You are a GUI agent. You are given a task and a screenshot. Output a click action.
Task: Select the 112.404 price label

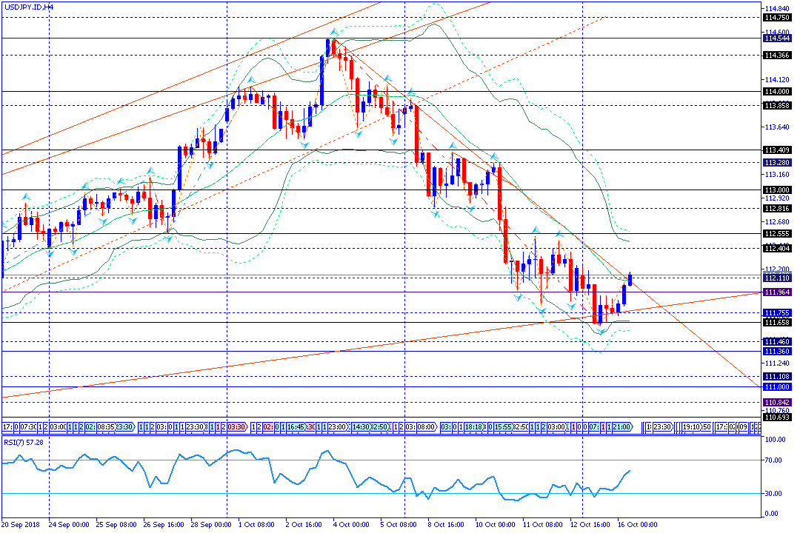tap(776, 249)
